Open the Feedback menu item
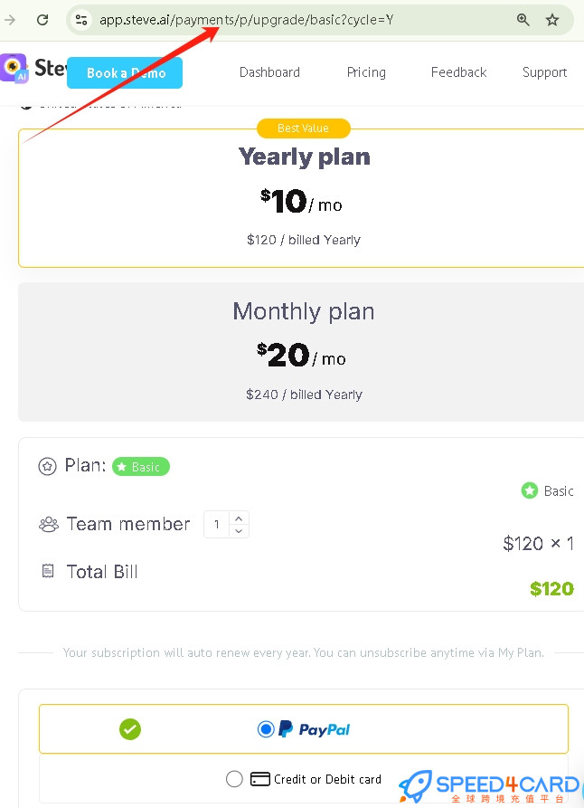This screenshot has height=808, width=584. point(458,72)
